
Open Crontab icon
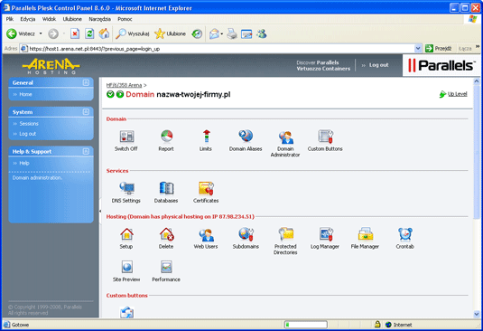point(404,234)
